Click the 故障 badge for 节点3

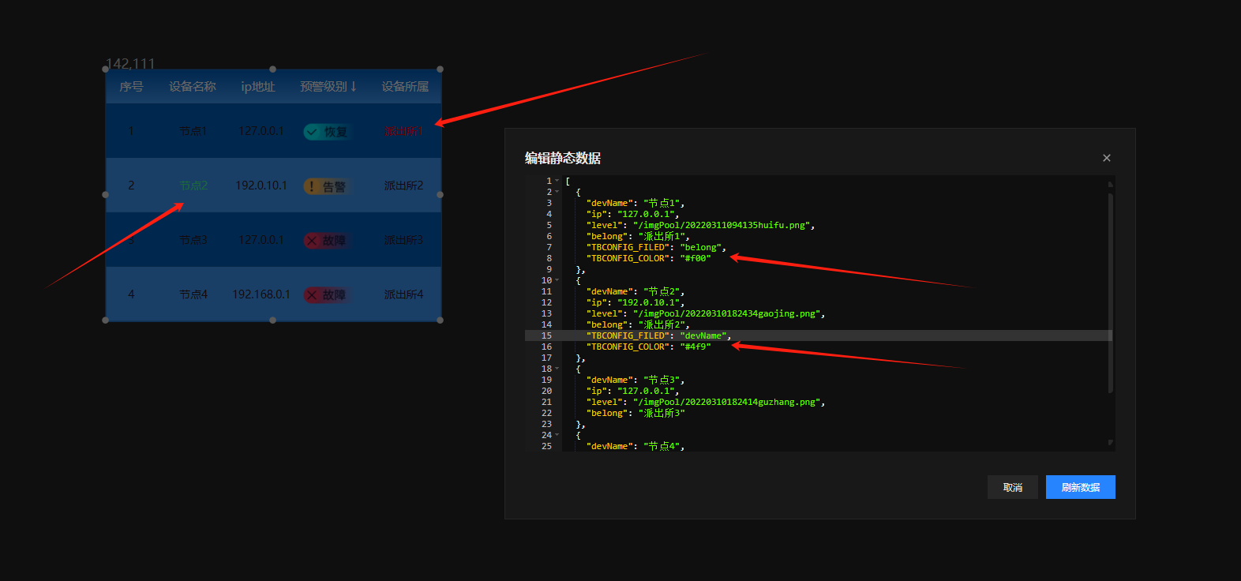(326, 241)
